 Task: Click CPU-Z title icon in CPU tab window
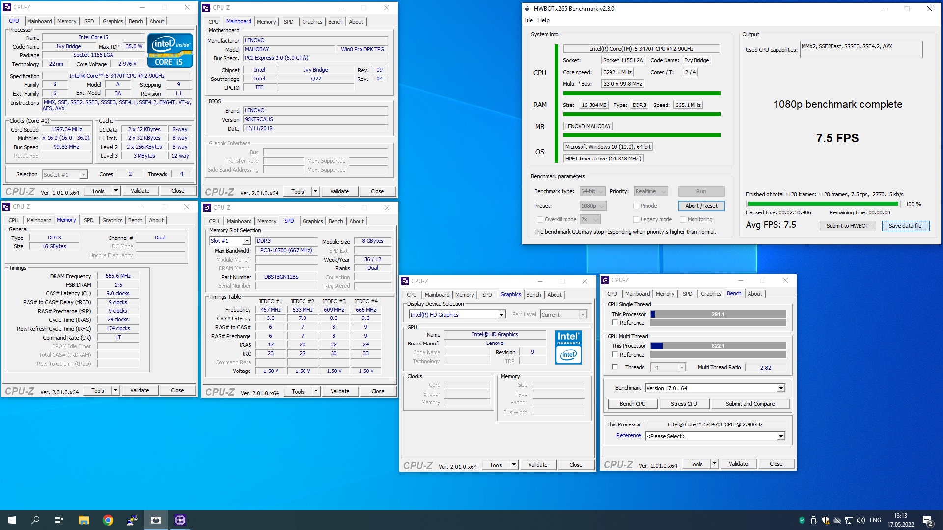tap(7, 7)
